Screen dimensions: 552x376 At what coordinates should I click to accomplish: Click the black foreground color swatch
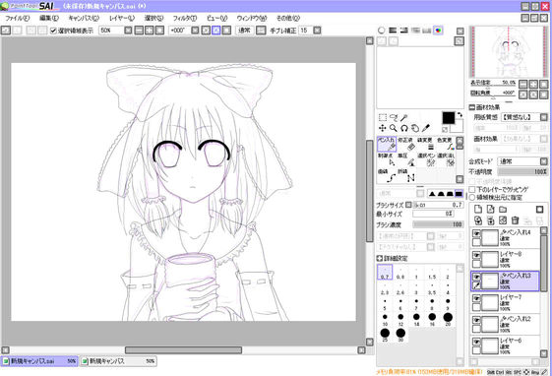click(448, 118)
